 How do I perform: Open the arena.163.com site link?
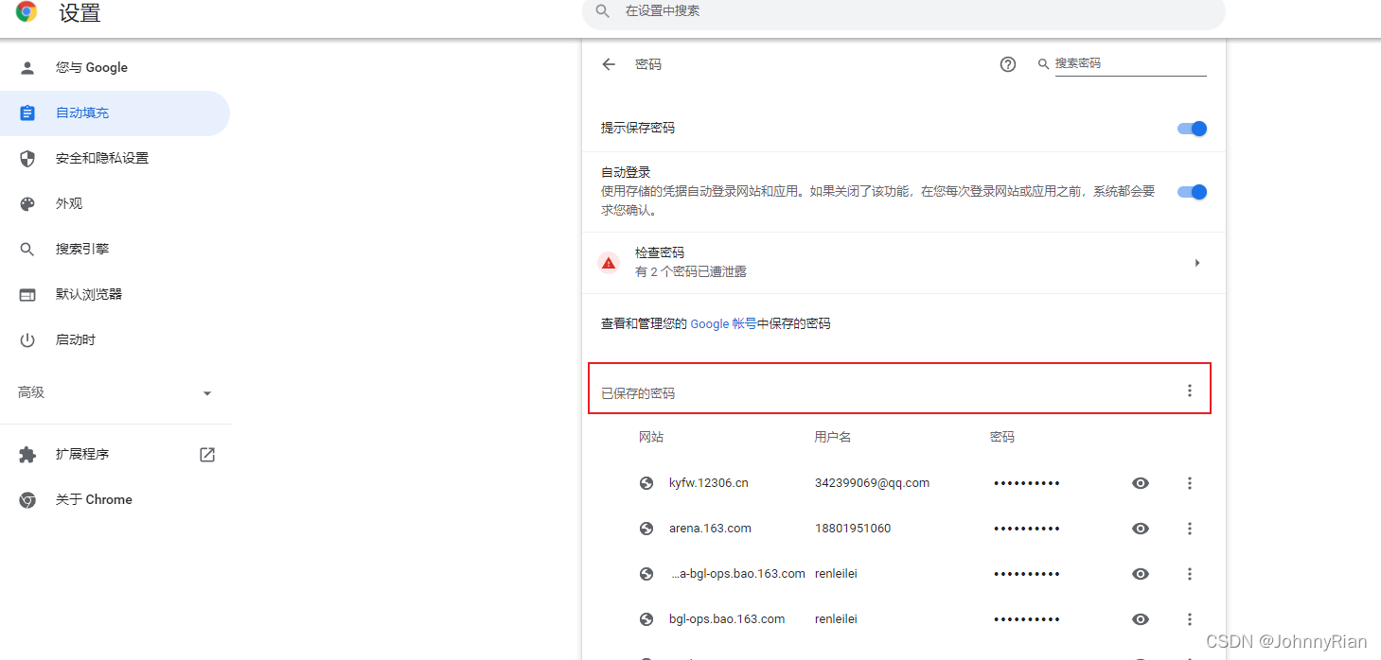(710, 529)
